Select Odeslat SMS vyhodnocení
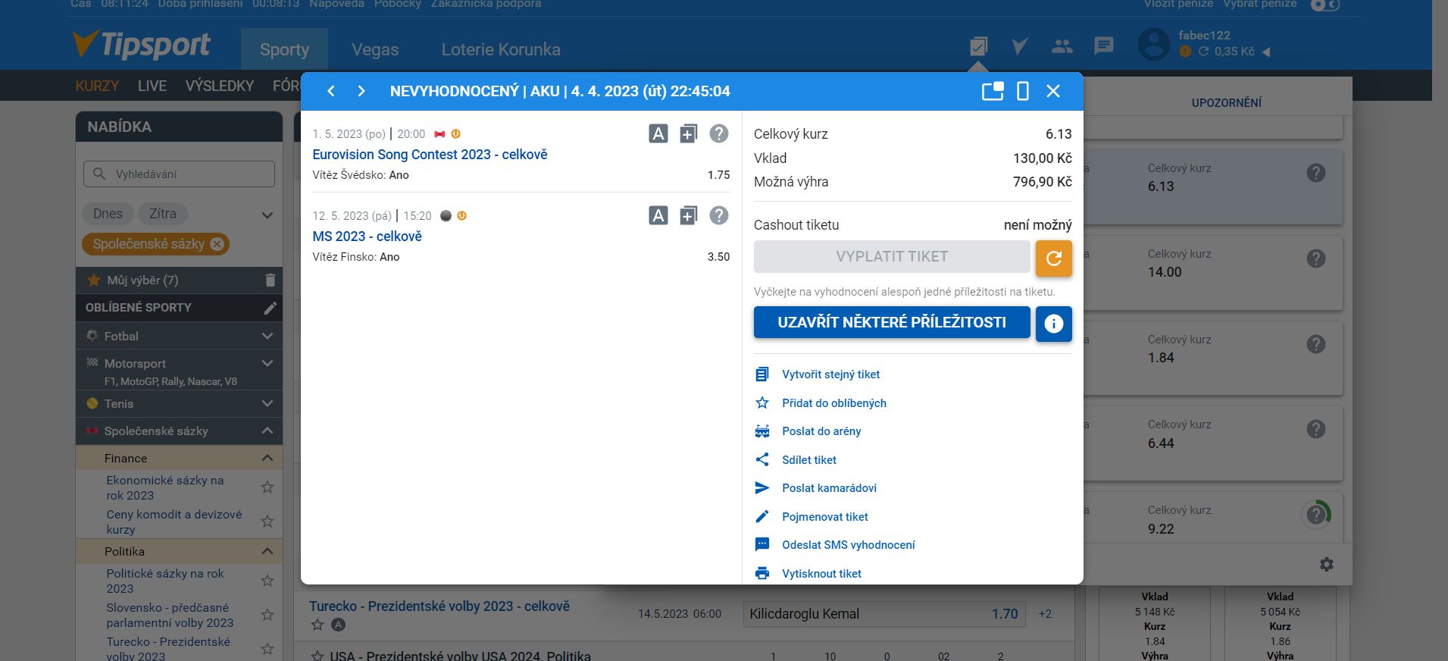 pos(849,545)
